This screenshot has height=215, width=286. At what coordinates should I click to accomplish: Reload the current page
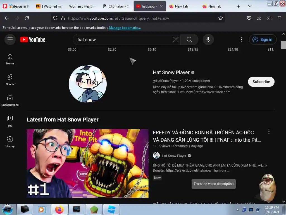click(27, 18)
